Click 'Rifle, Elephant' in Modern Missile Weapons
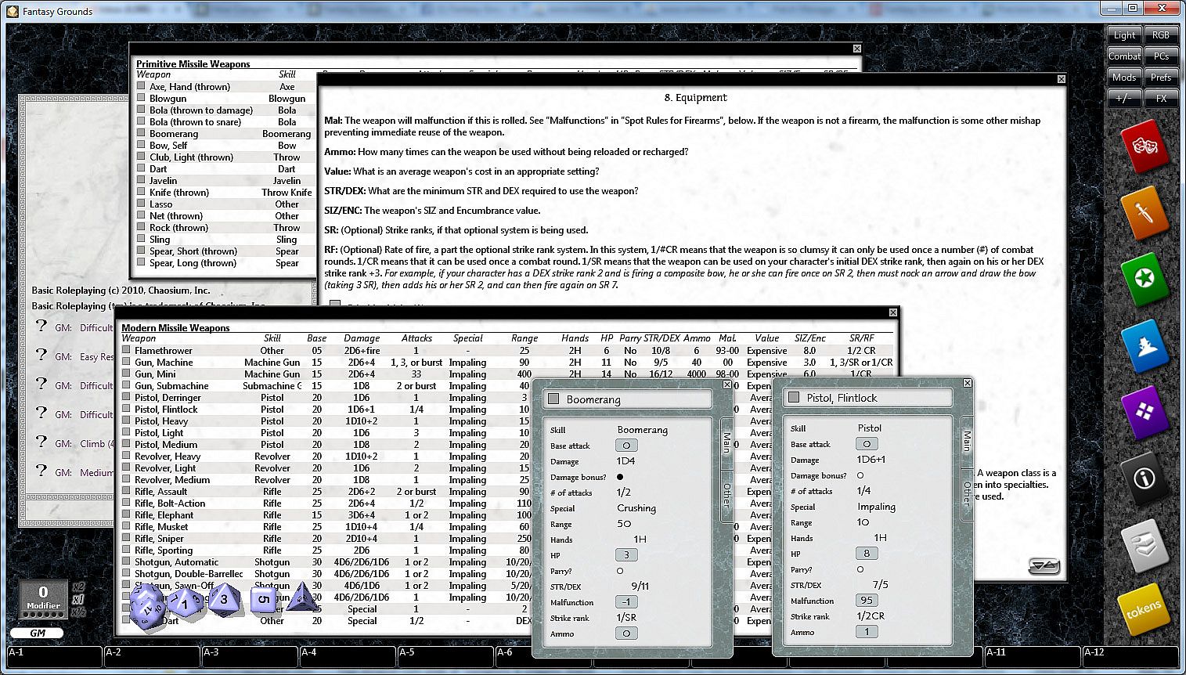Image resolution: width=1186 pixels, height=675 pixels. (164, 515)
